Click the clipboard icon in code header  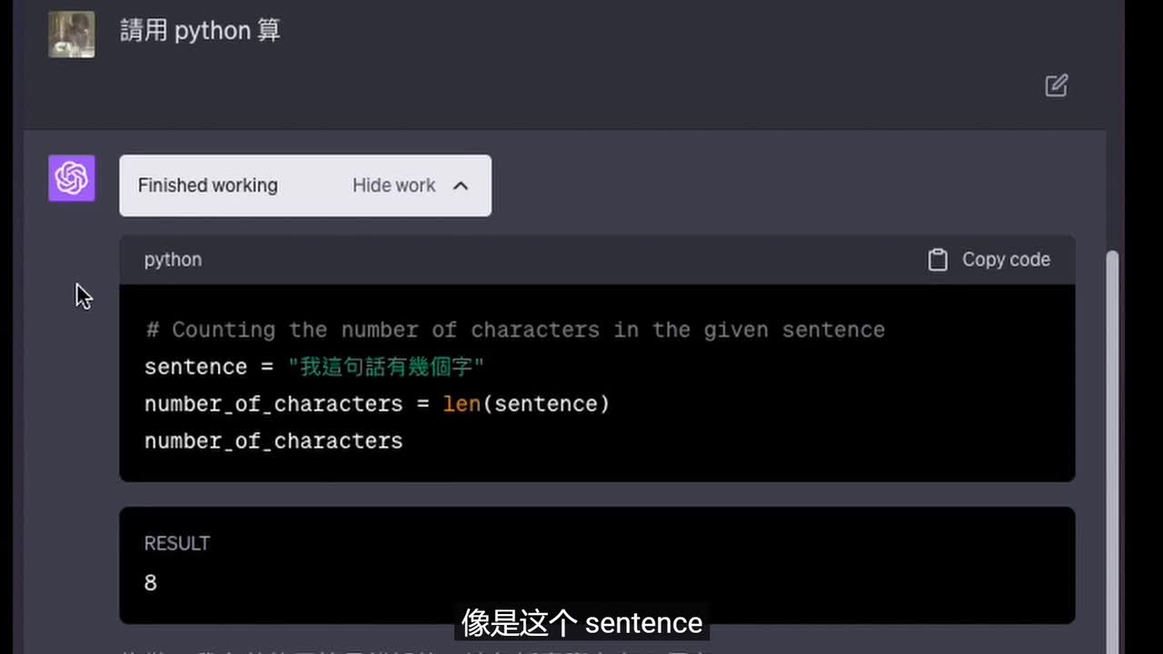point(937,260)
